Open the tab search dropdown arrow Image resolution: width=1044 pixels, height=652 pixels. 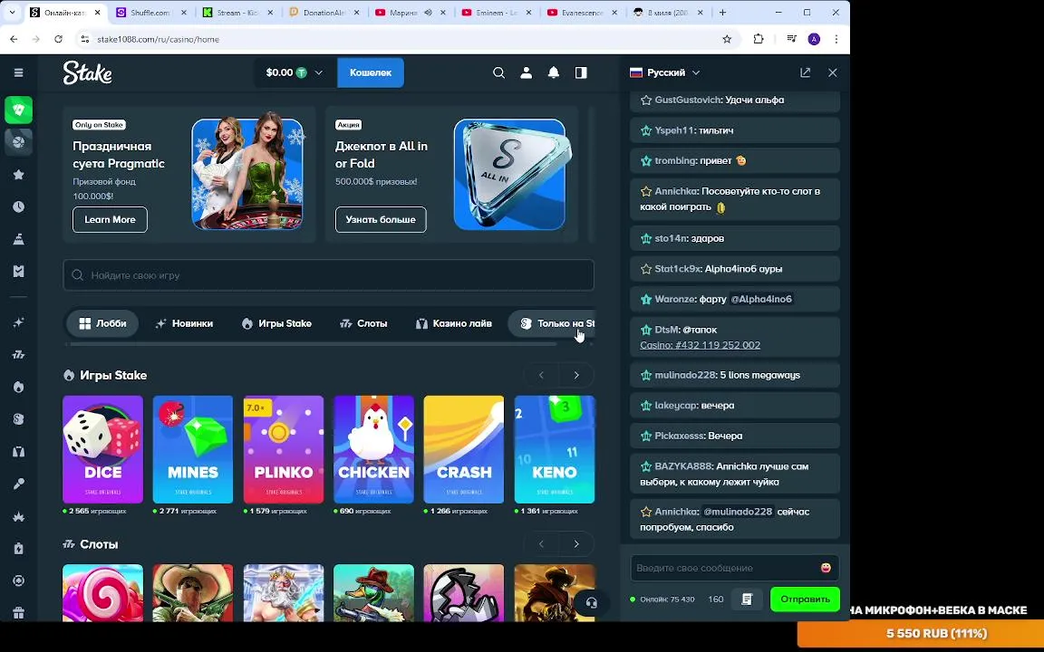point(12,12)
